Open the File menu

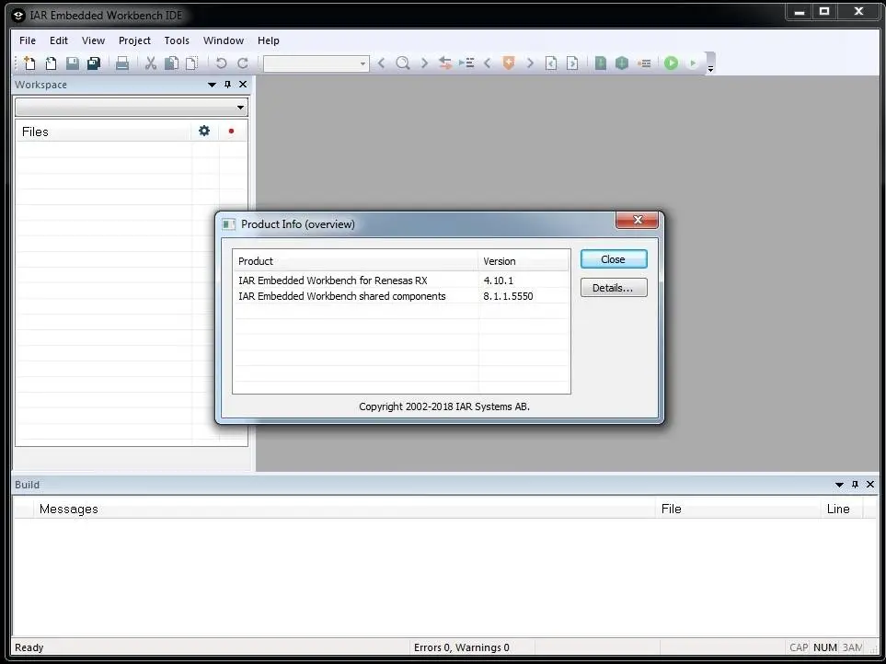(x=27, y=40)
